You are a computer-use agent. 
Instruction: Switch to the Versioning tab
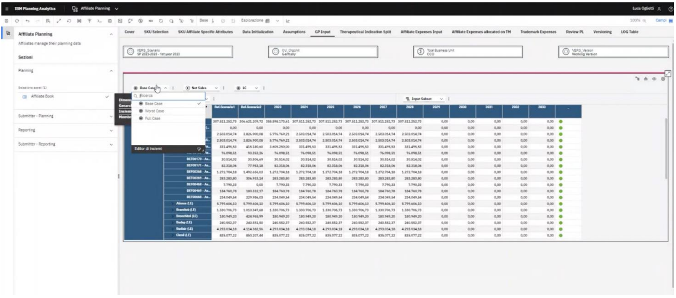coord(602,32)
